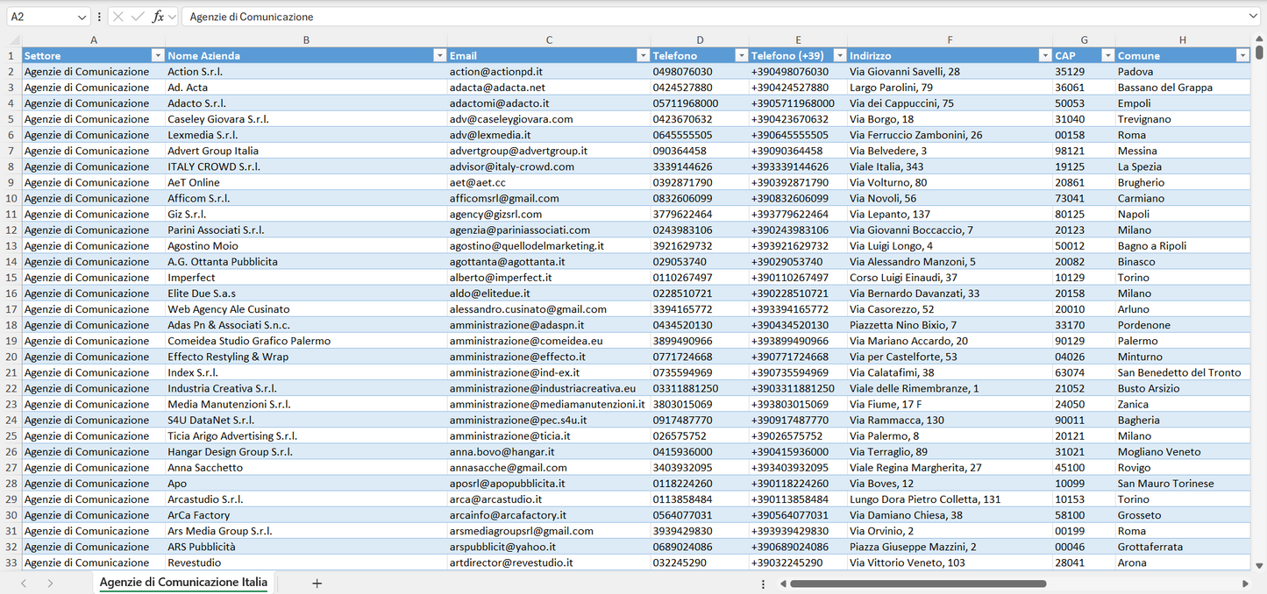Click the confirm checkmark in formula bar
This screenshot has width=1267, height=594.
pyautogui.click(x=138, y=17)
